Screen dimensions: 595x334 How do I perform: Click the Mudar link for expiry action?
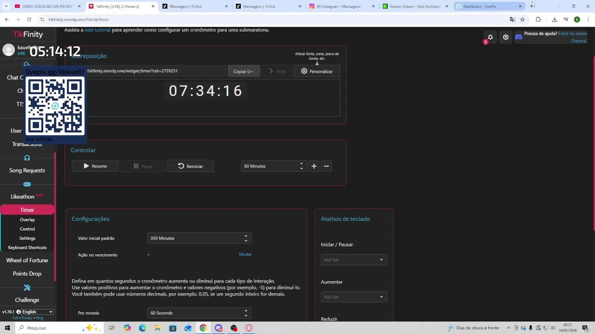click(x=245, y=254)
